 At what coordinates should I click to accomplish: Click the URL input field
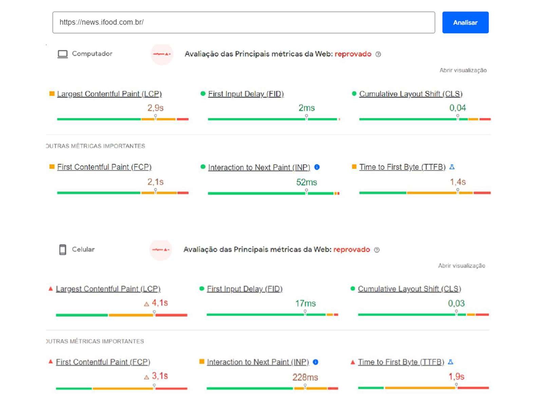[x=243, y=22]
